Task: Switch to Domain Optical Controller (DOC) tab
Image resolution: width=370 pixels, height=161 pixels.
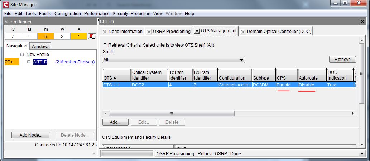Action: (279, 32)
